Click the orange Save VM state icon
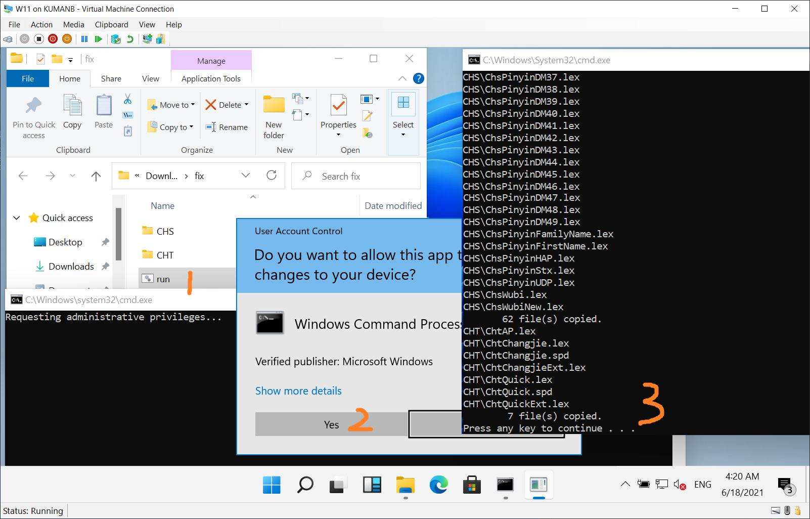This screenshot has height=519, width=810. point(67,39)
